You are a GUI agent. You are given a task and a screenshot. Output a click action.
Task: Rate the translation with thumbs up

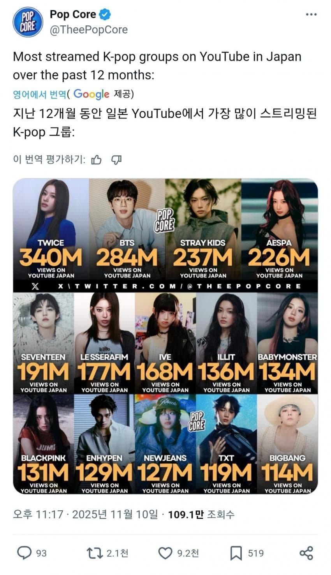[x=96, y=160]
